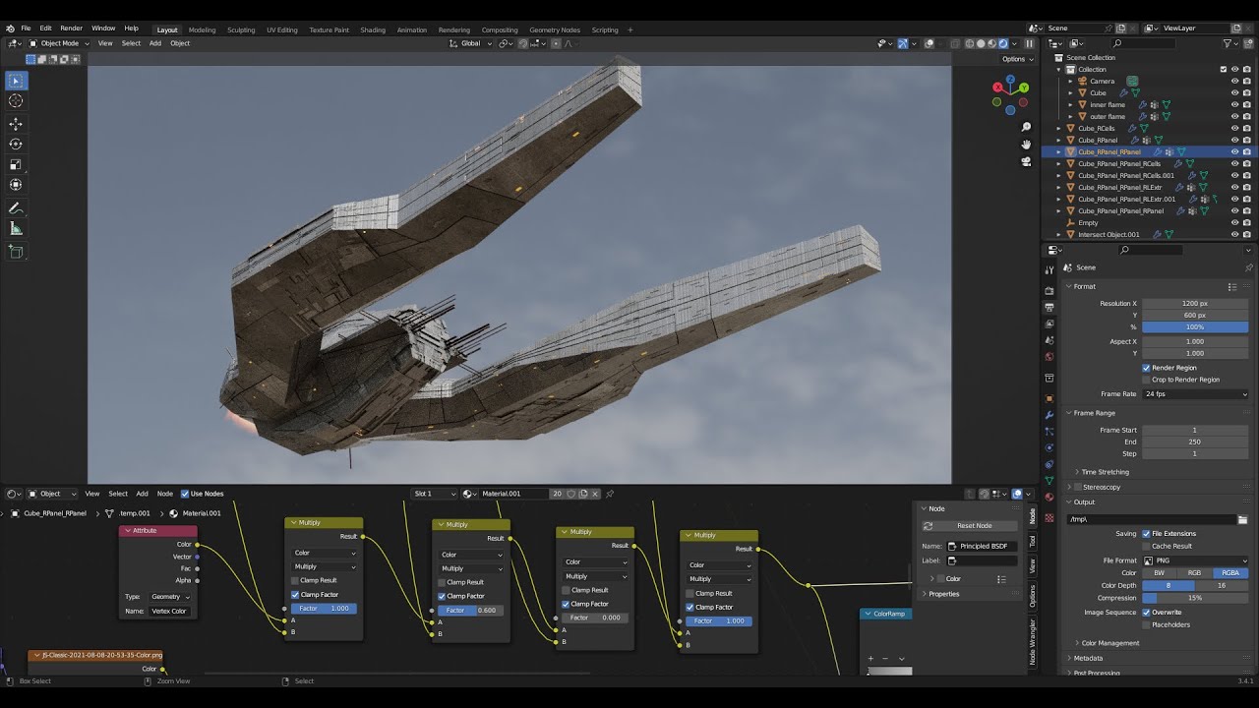Open the Global transform orientation dropdown
1259x708 pixels.
click(x=470, y=43)
